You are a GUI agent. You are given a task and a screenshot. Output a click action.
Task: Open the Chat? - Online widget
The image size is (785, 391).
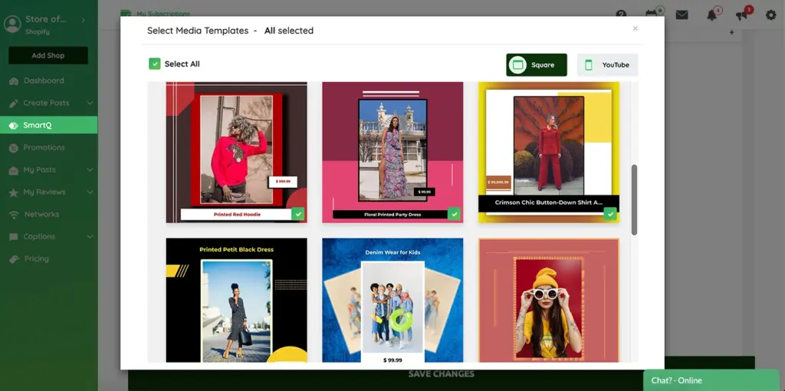tap(711, 380)
